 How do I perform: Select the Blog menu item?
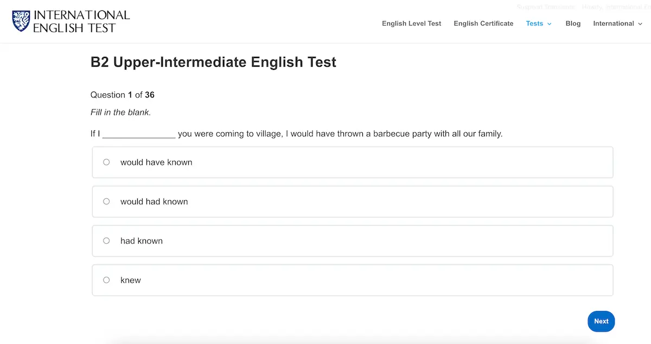[x=573, y=23]
